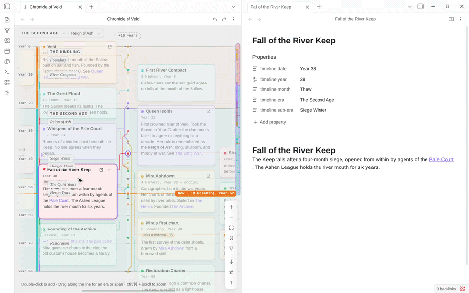The image size is (469, 293).
Task: Click the Siege Winter span label
Action: click(61, 158)
